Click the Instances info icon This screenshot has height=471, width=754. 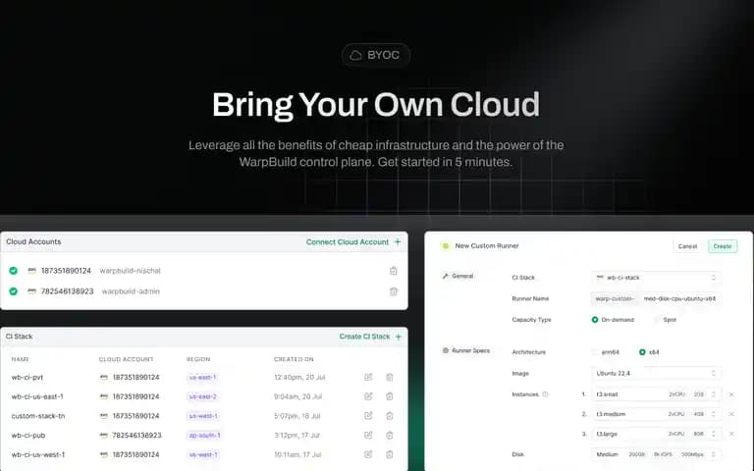545,394
